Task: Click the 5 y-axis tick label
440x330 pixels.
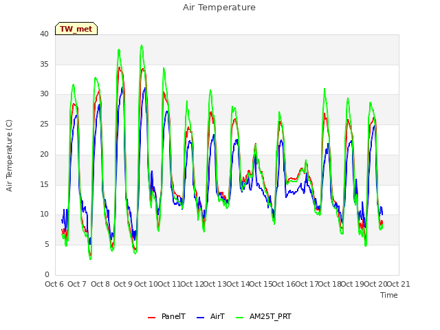Action: coord(47,245)
